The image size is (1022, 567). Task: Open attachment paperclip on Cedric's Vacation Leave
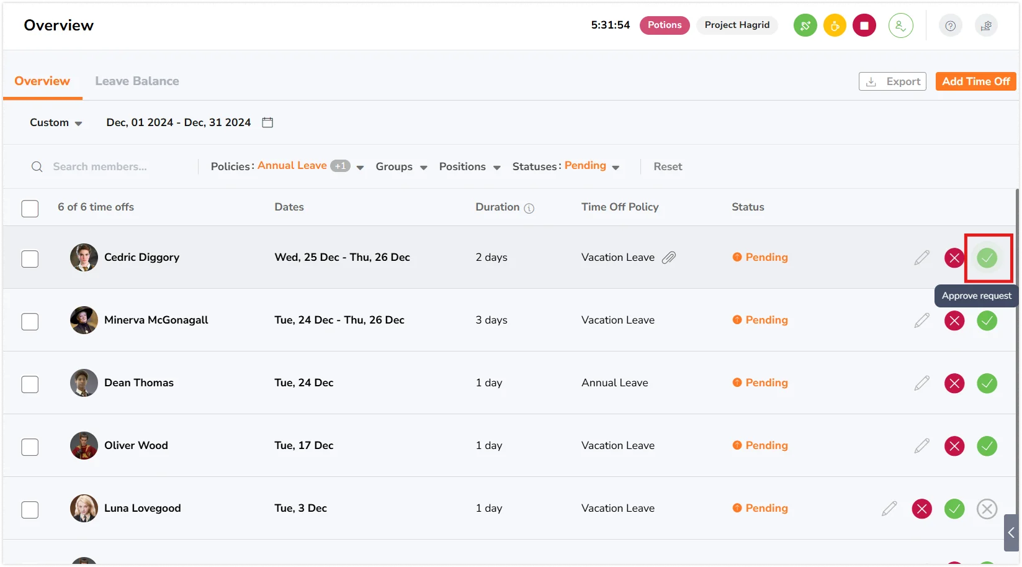pyautogui.click(x=669, y=258)
